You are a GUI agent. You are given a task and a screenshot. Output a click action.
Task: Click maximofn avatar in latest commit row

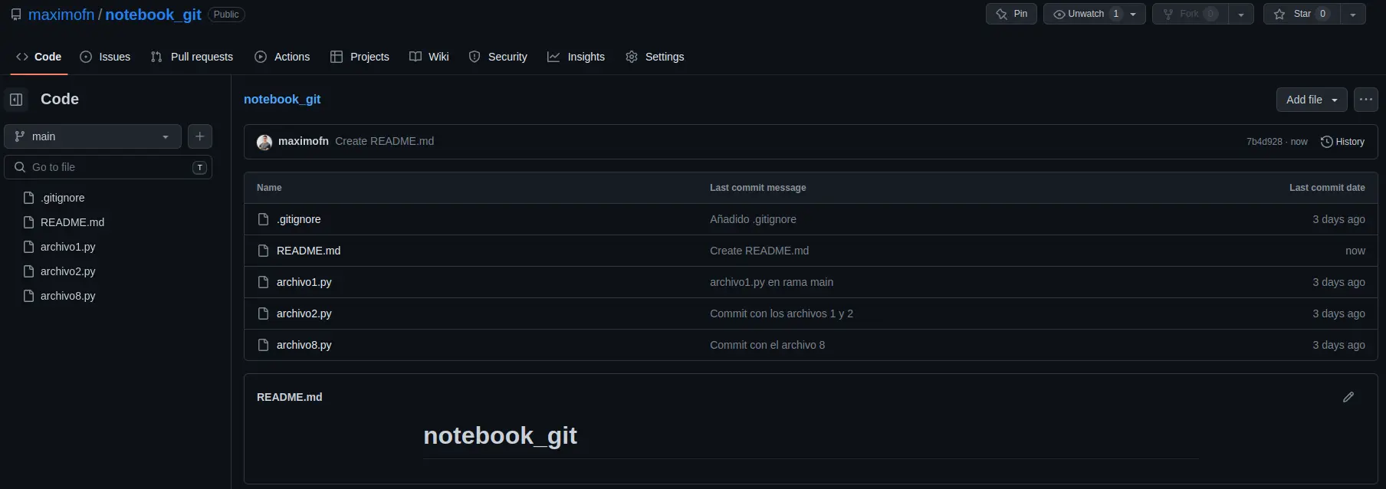(x=264, y=142)
